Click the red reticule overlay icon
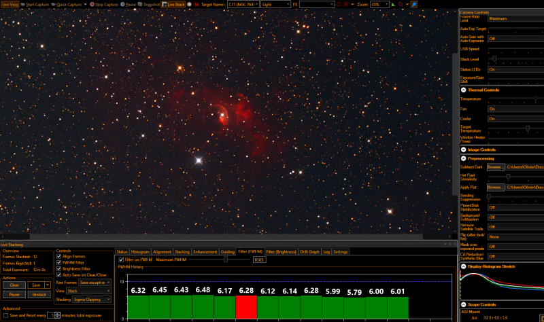This screenshot has width=544, height=322. pyautogui.click(x=346, y=5)
